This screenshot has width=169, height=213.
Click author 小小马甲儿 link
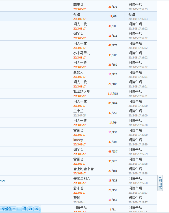(82, 53)
